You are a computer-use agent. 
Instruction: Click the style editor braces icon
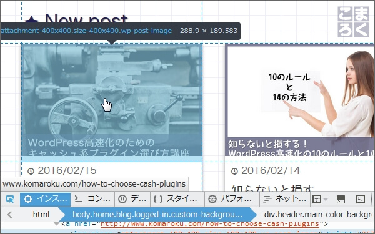tap(158, 199)
